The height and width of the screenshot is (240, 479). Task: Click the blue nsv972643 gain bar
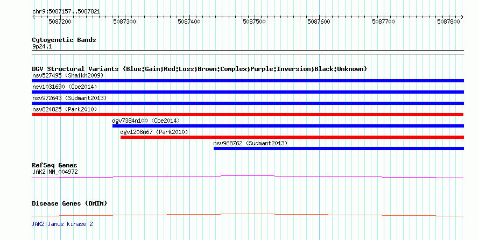tap(248, 103)
